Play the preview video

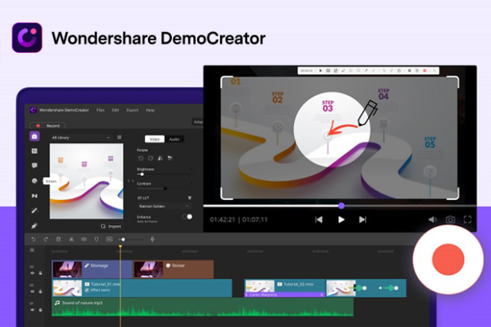pos(341,220)
